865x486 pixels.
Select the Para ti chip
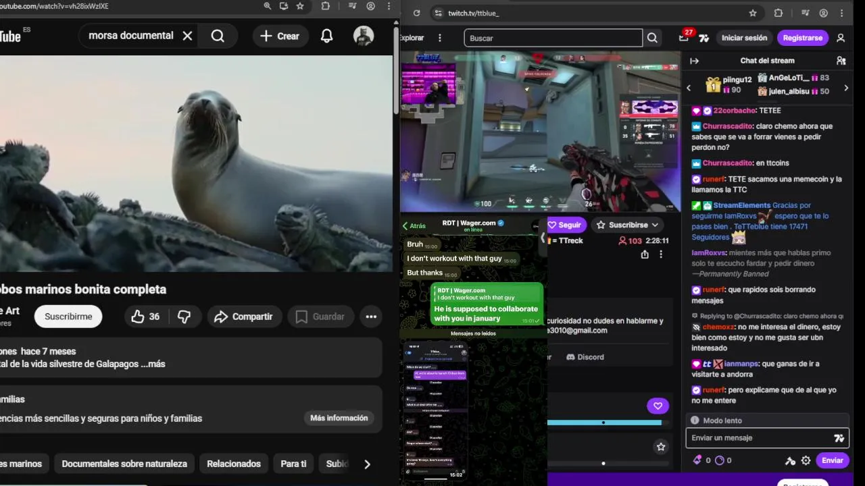click(x=293, y=464)
